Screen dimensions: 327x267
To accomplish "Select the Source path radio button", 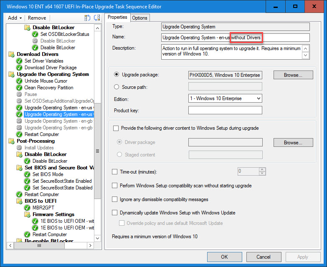I will (x=117, y=87).
